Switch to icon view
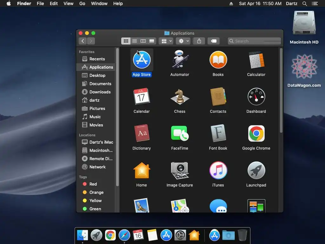Screen dimensions: 325x244 pyautogui.click(x=126, y=41)
